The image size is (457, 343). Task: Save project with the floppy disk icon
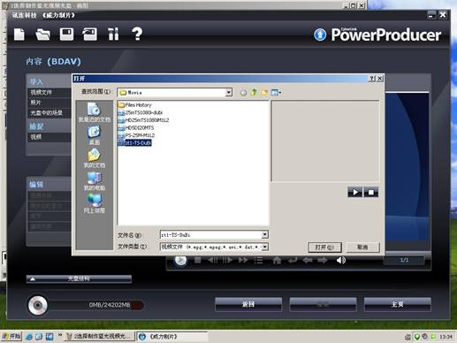tap(66, 34)
